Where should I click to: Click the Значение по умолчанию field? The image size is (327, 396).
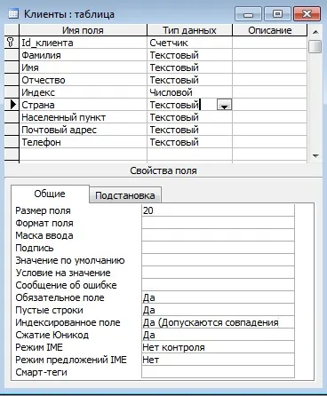218,260
